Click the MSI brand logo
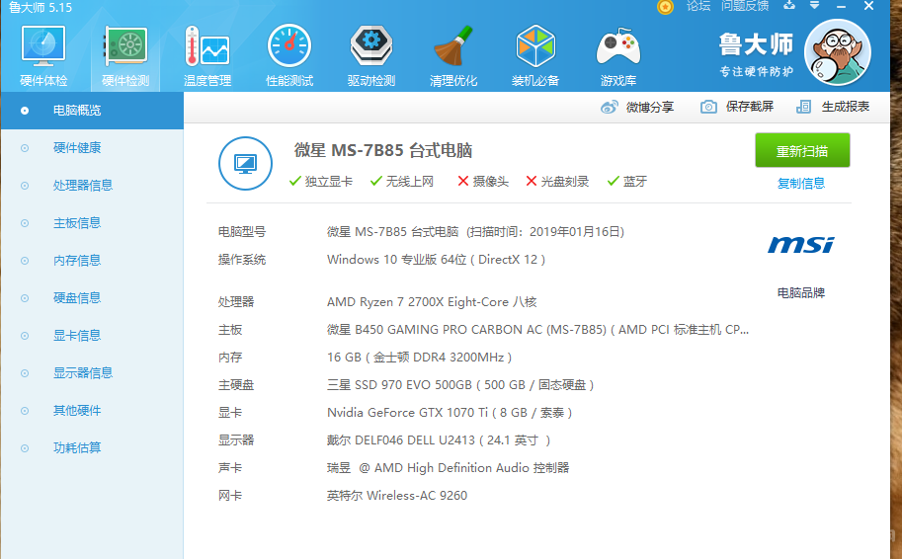Screen dimensions: 902x559 coord(801,245)
